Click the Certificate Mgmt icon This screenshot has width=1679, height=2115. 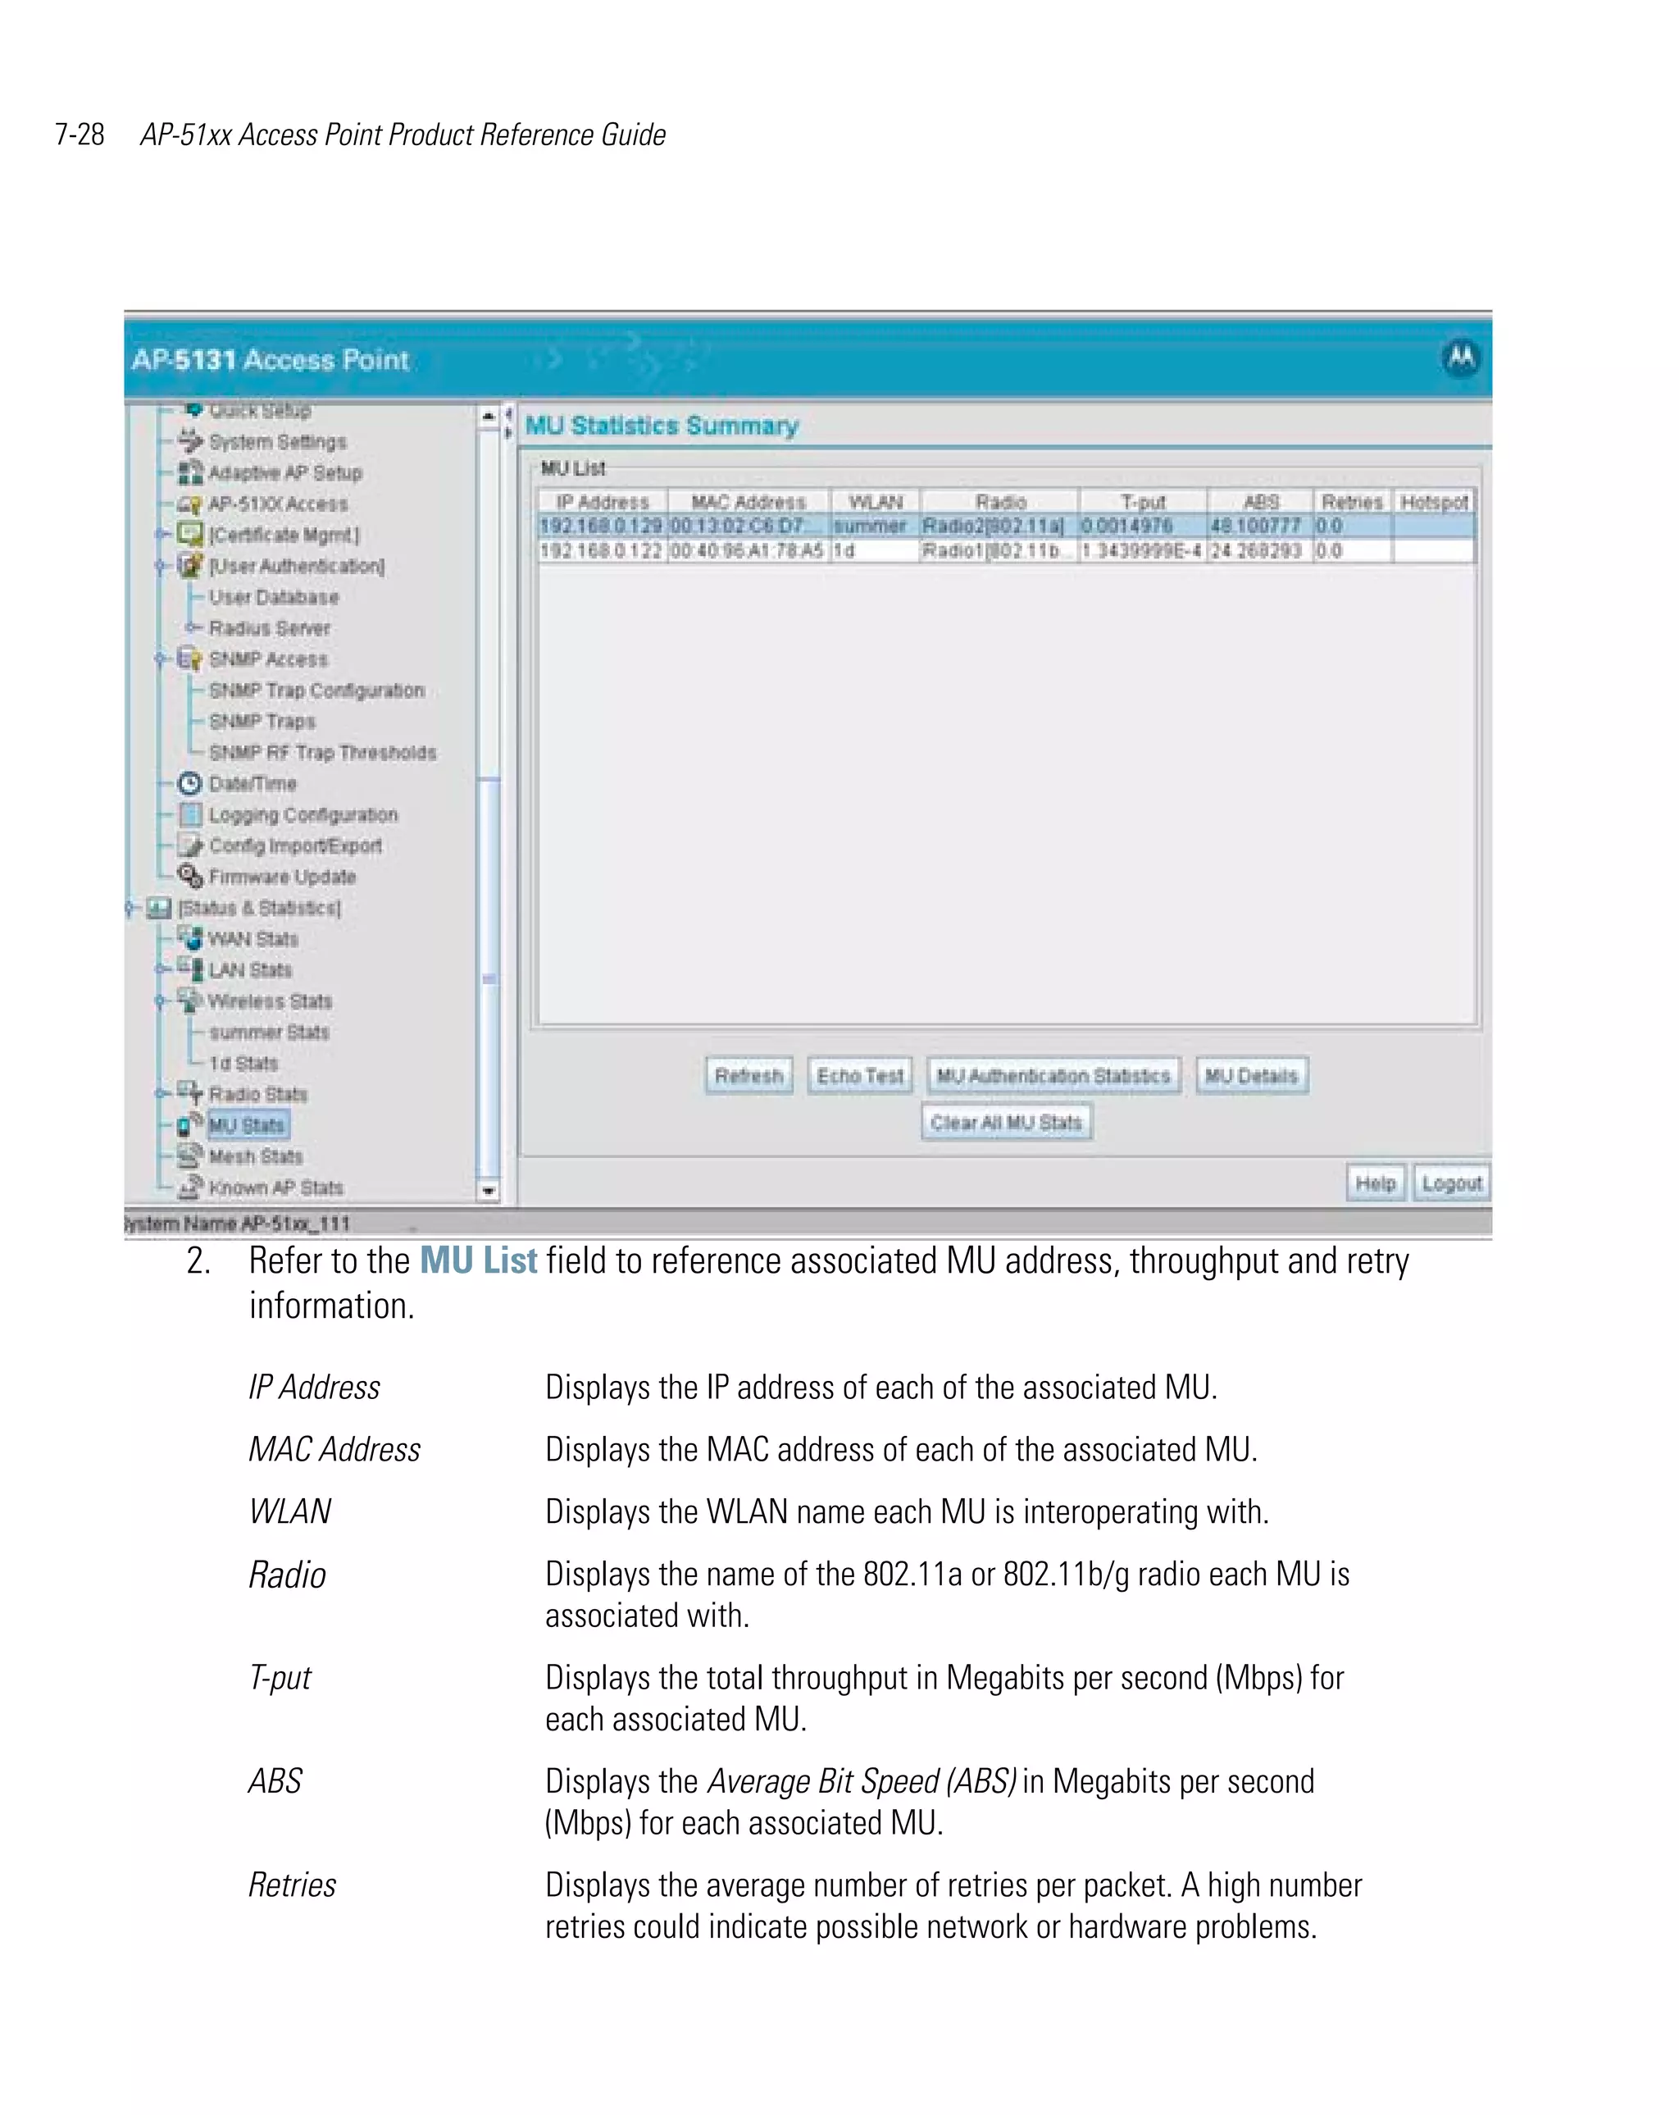pyautogui.click(x=190, y=535)
